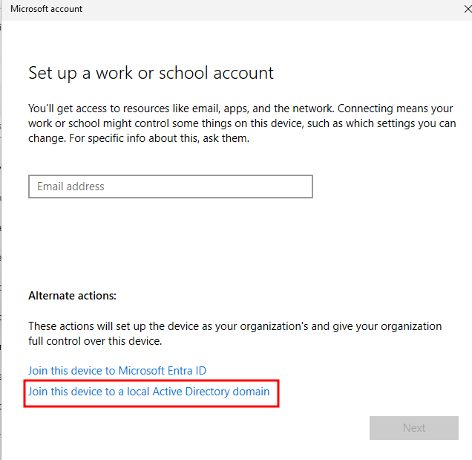Click the empty right end of the email box
Viewport: 472px width, 460px height.
tap(289, 187)
